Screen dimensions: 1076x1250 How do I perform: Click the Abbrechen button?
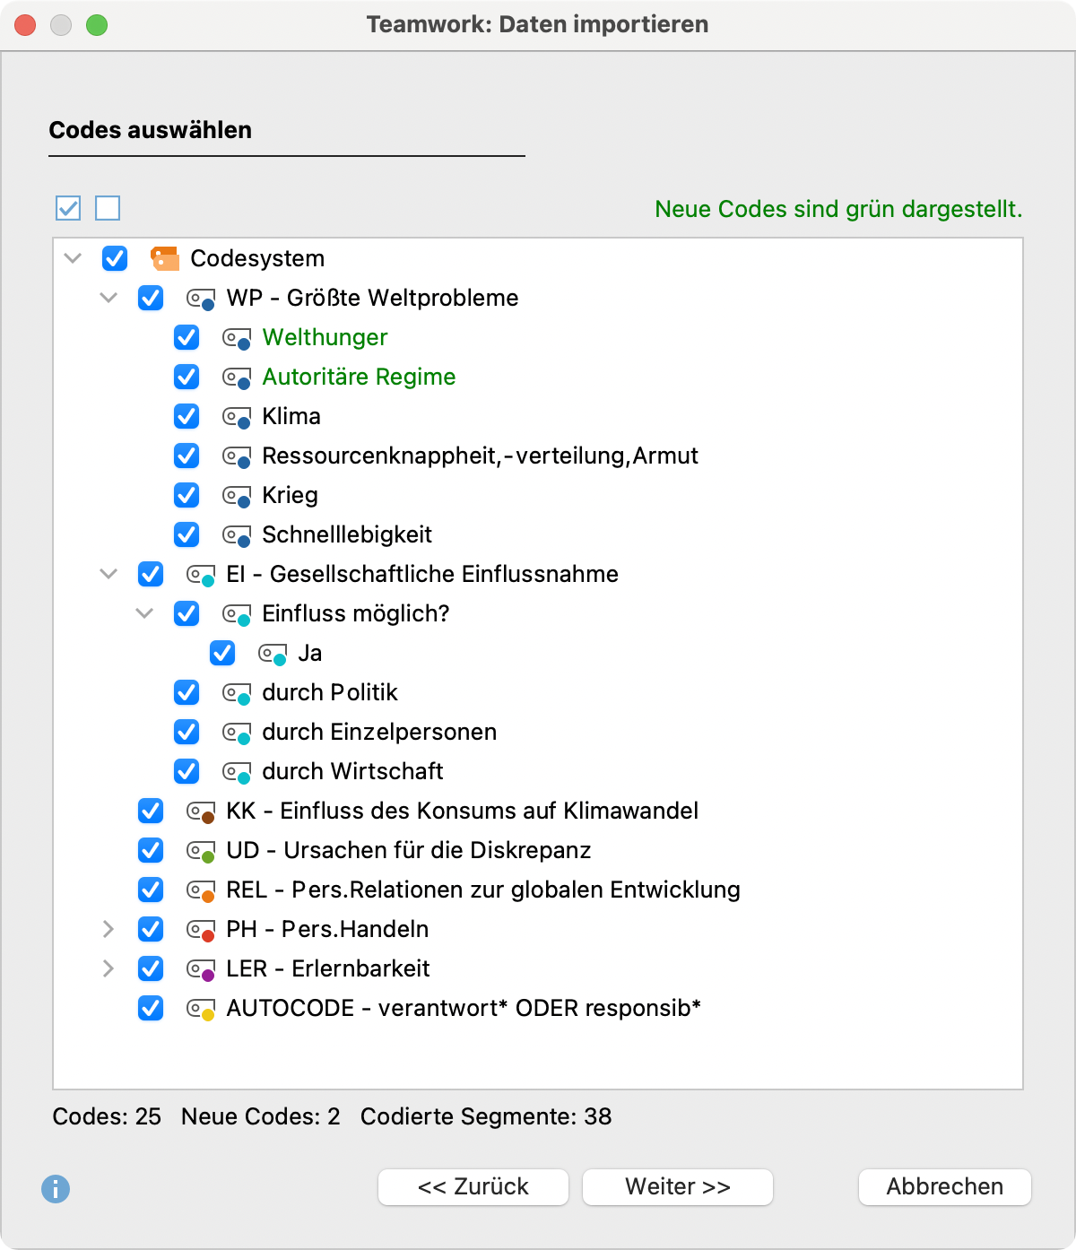pos(944,1186)
